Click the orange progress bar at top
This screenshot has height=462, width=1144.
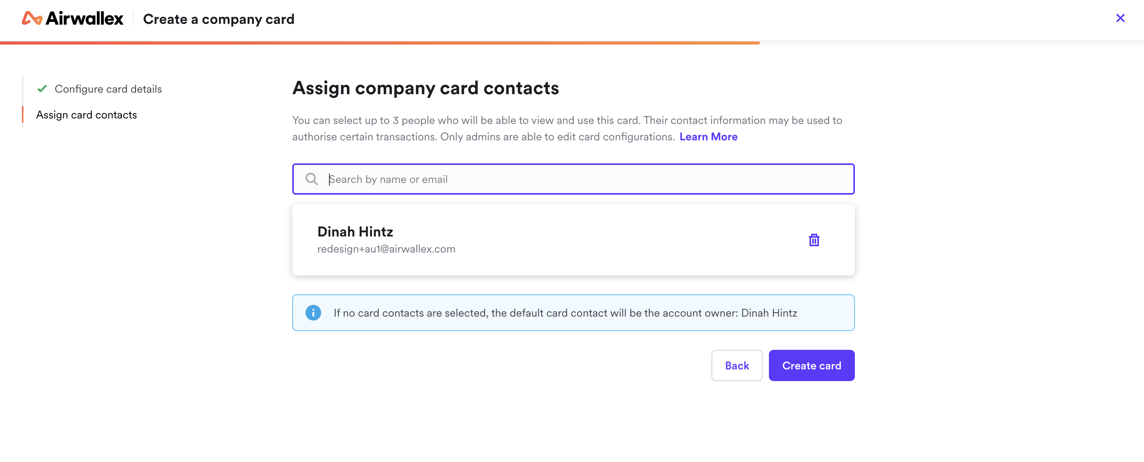pyautogui.click(x=380, y=43)
